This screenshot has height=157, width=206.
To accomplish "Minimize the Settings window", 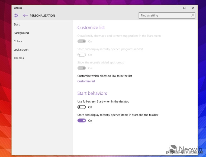I will [176, 8].
